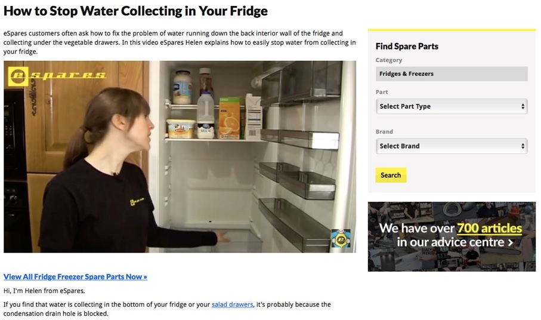Viewport: 541px width, 320px height.
Task: Open the Select Part Type dropdown
Action: [x=452, y=106]
